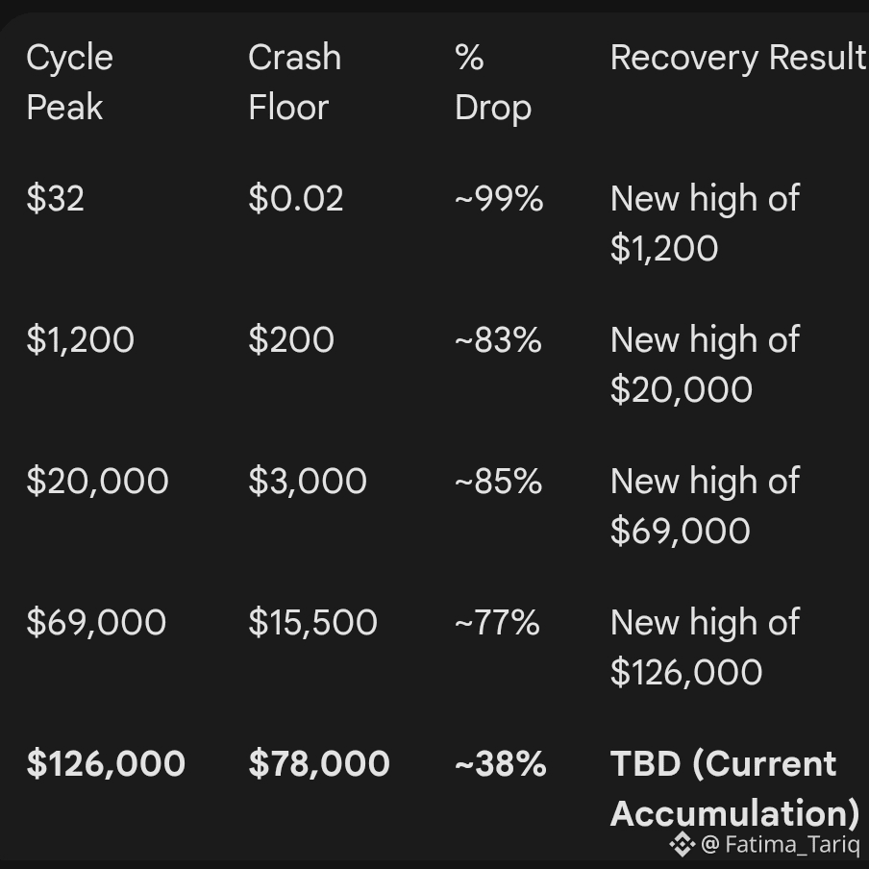
Task: Click the $0.02 crash floor cell
Action: coord(295,199)
